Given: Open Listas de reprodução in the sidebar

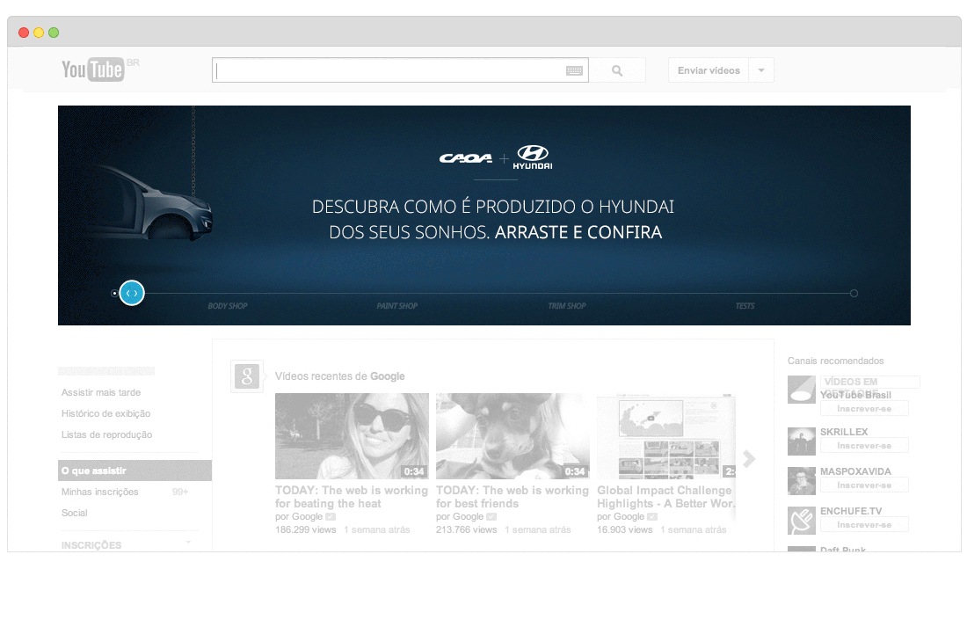Looking at the screenshot, I should (x=106, y=434).
